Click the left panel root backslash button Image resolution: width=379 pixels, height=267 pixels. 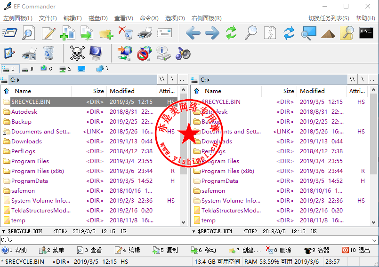pyautogui.click(x=172, y=79)
